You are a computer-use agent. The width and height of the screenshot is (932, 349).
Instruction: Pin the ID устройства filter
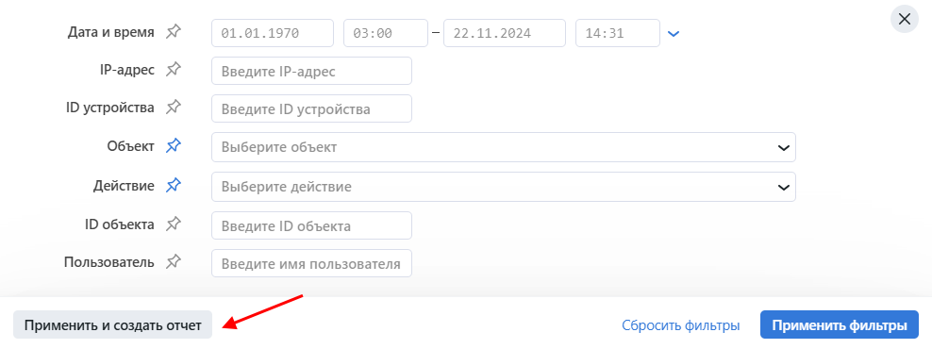pos(173,108)
